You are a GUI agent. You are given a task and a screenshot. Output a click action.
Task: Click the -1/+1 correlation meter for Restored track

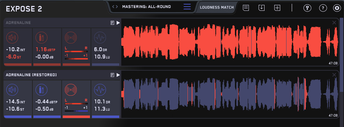(x=76, y=109)
